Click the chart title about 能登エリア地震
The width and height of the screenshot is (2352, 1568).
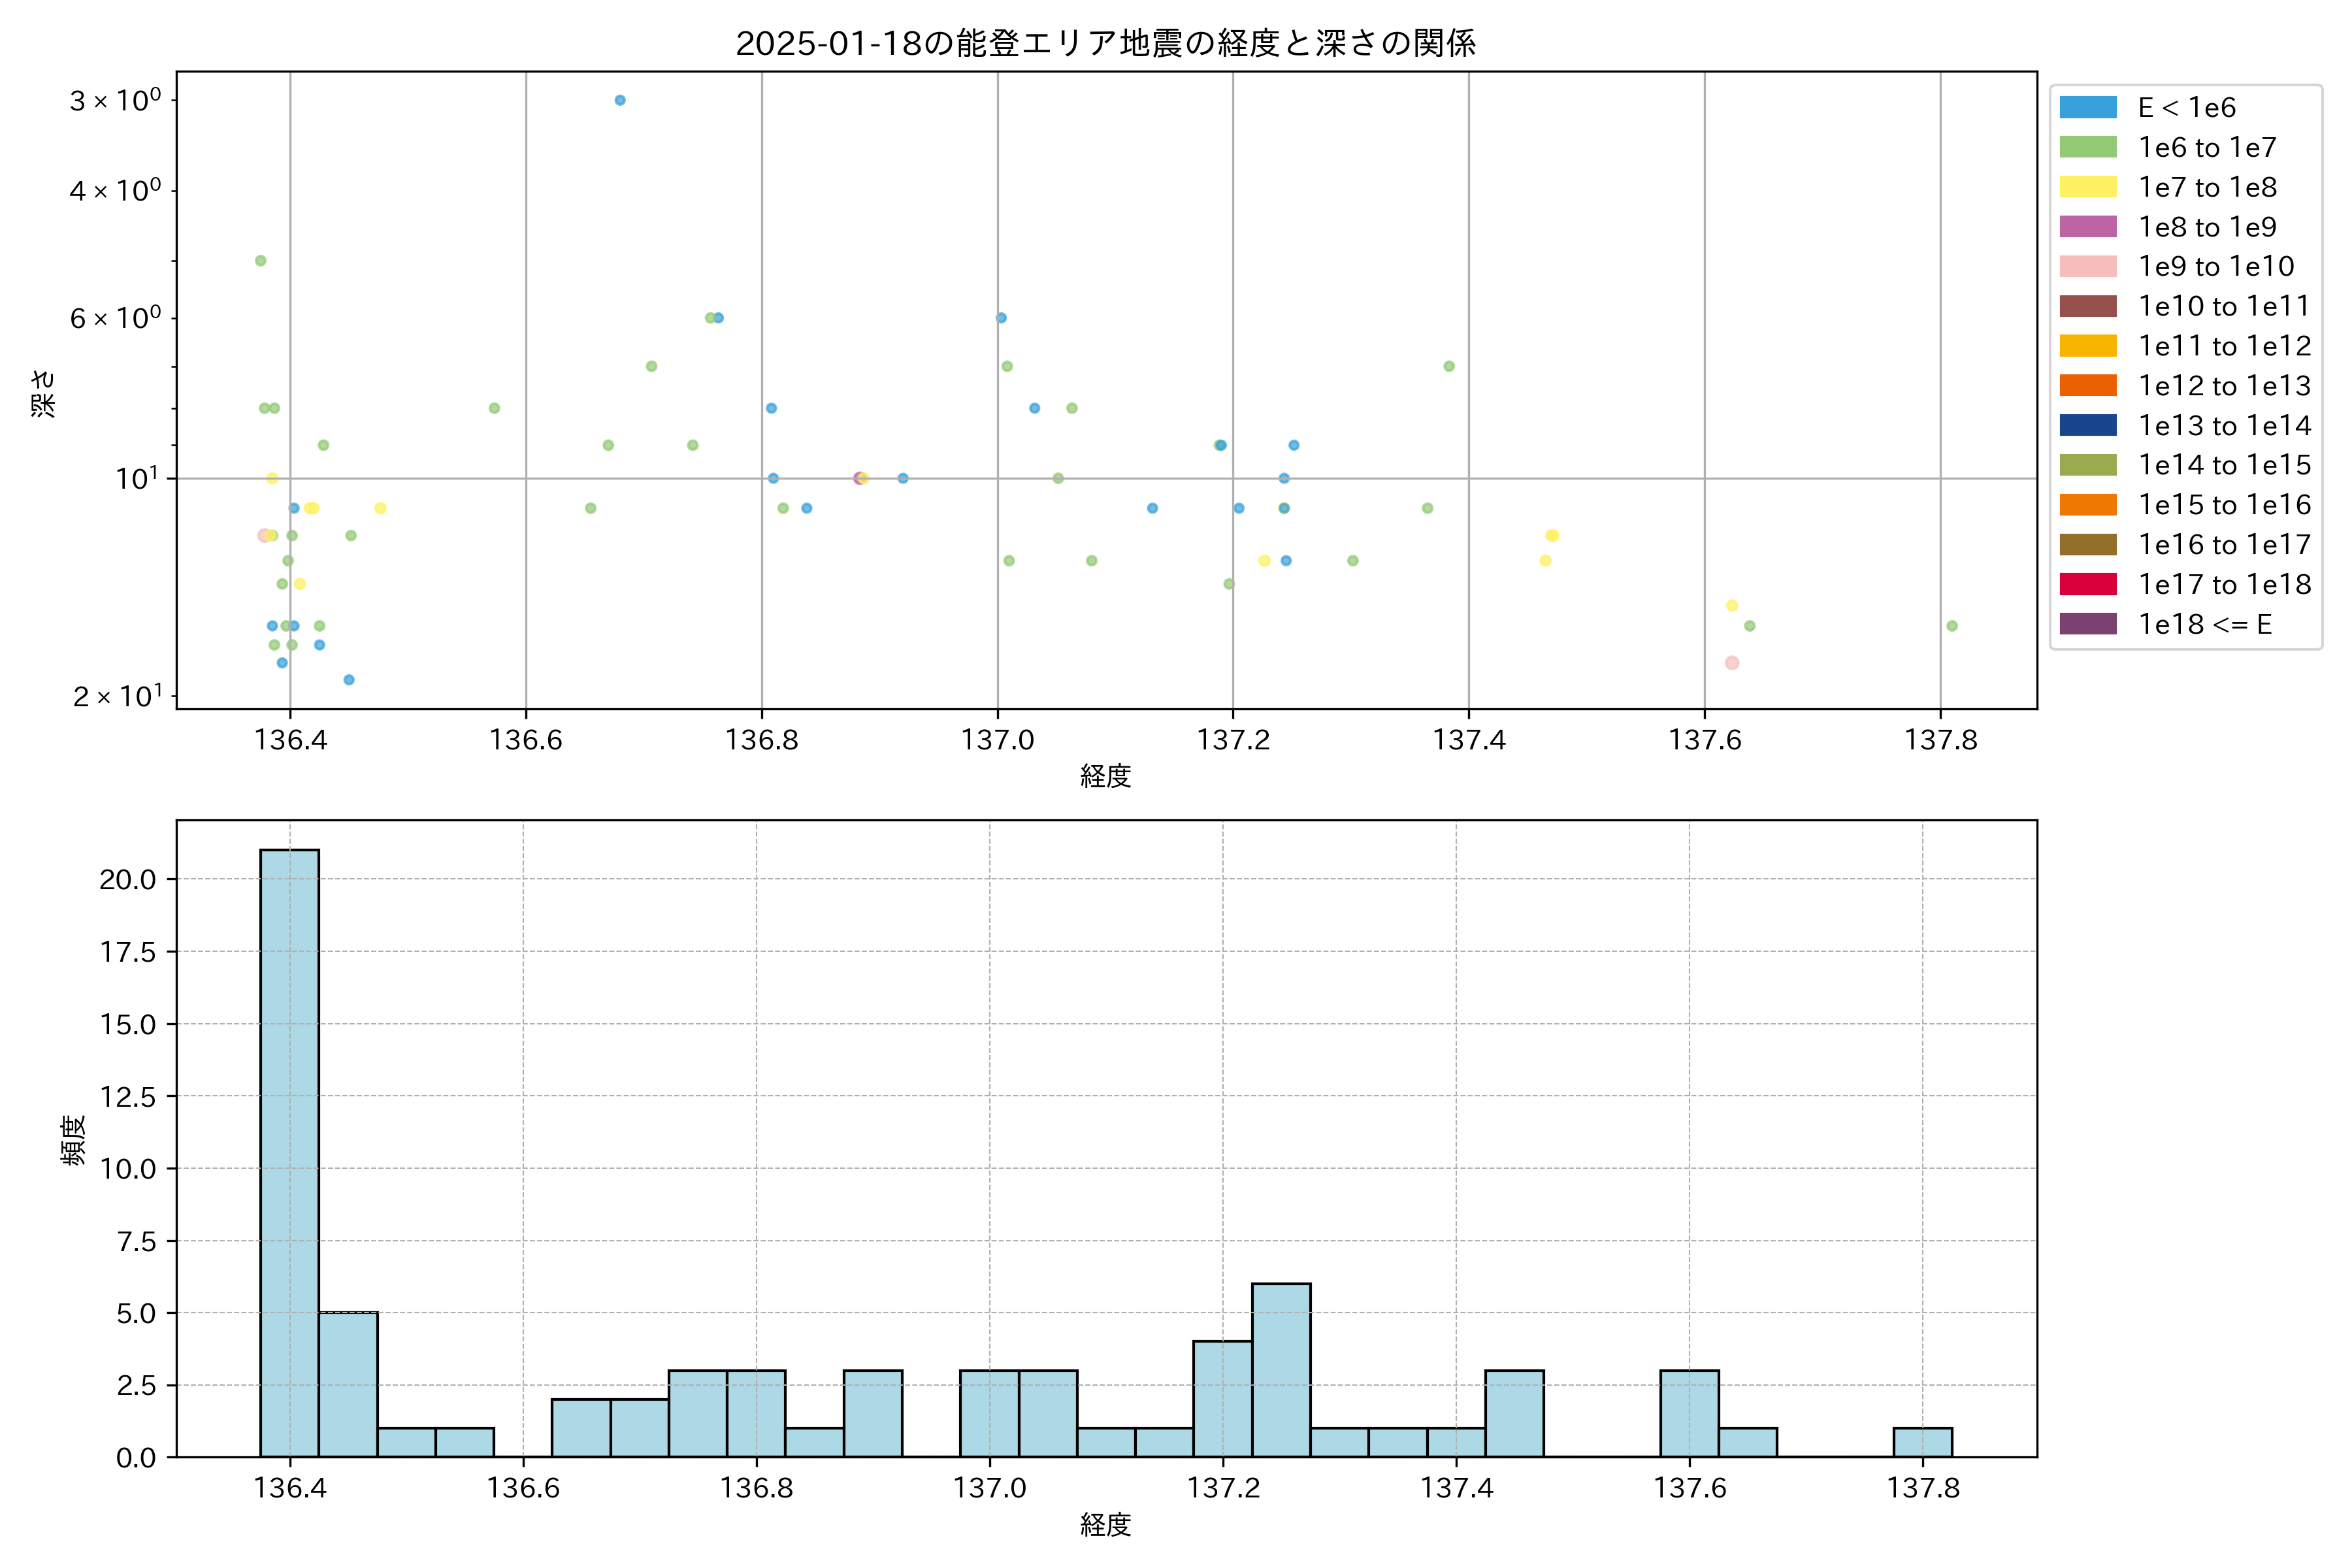(1105, 43)
